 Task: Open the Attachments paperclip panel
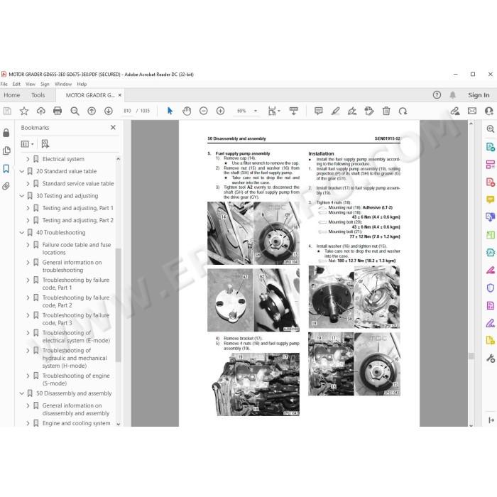tap(6, 186)
